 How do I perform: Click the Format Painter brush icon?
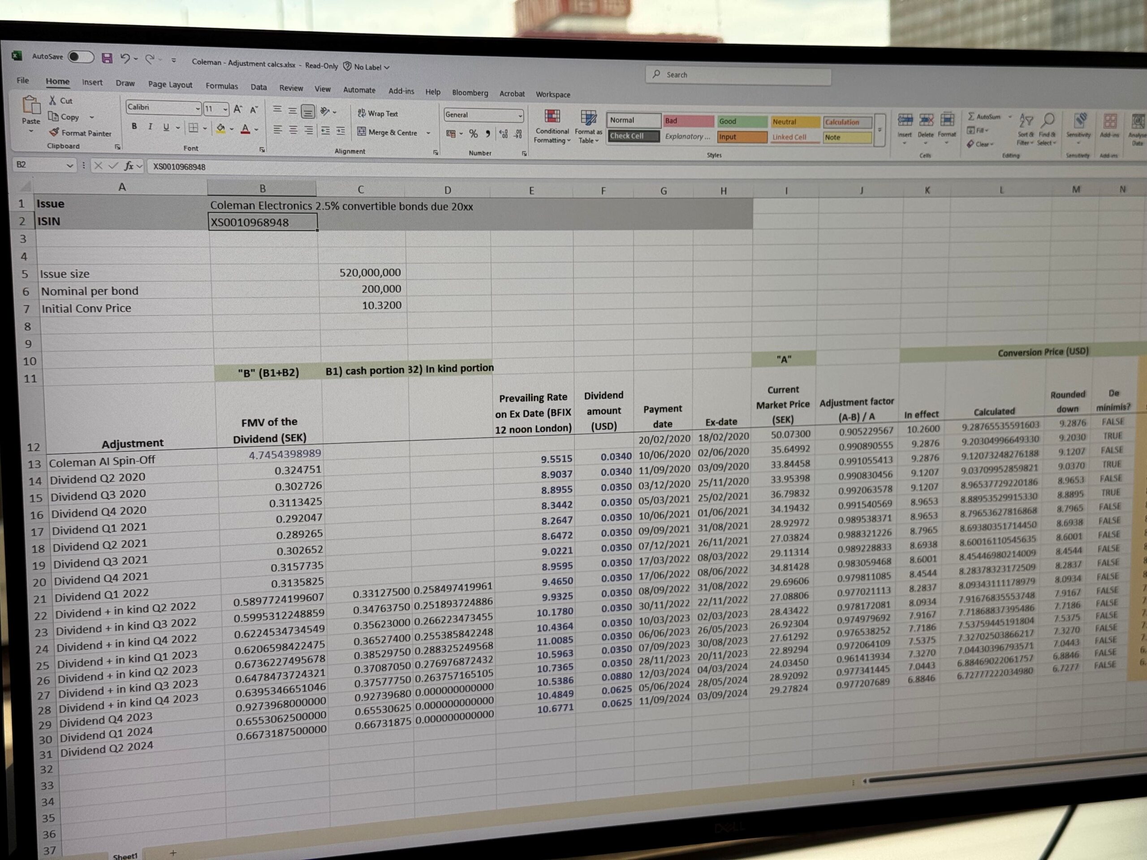(54, 133)
